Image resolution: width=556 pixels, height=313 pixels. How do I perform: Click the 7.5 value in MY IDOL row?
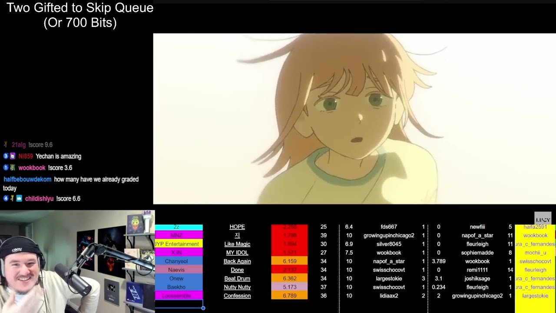click(x=349, y=253)
